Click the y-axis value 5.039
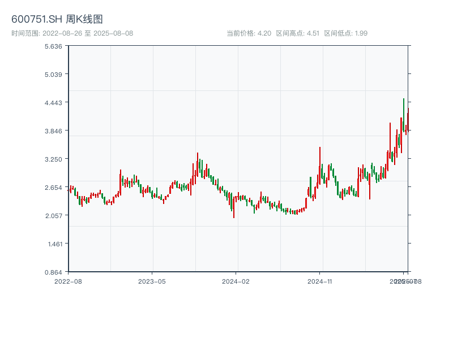The image size is (453, 339). pos(53,75)
